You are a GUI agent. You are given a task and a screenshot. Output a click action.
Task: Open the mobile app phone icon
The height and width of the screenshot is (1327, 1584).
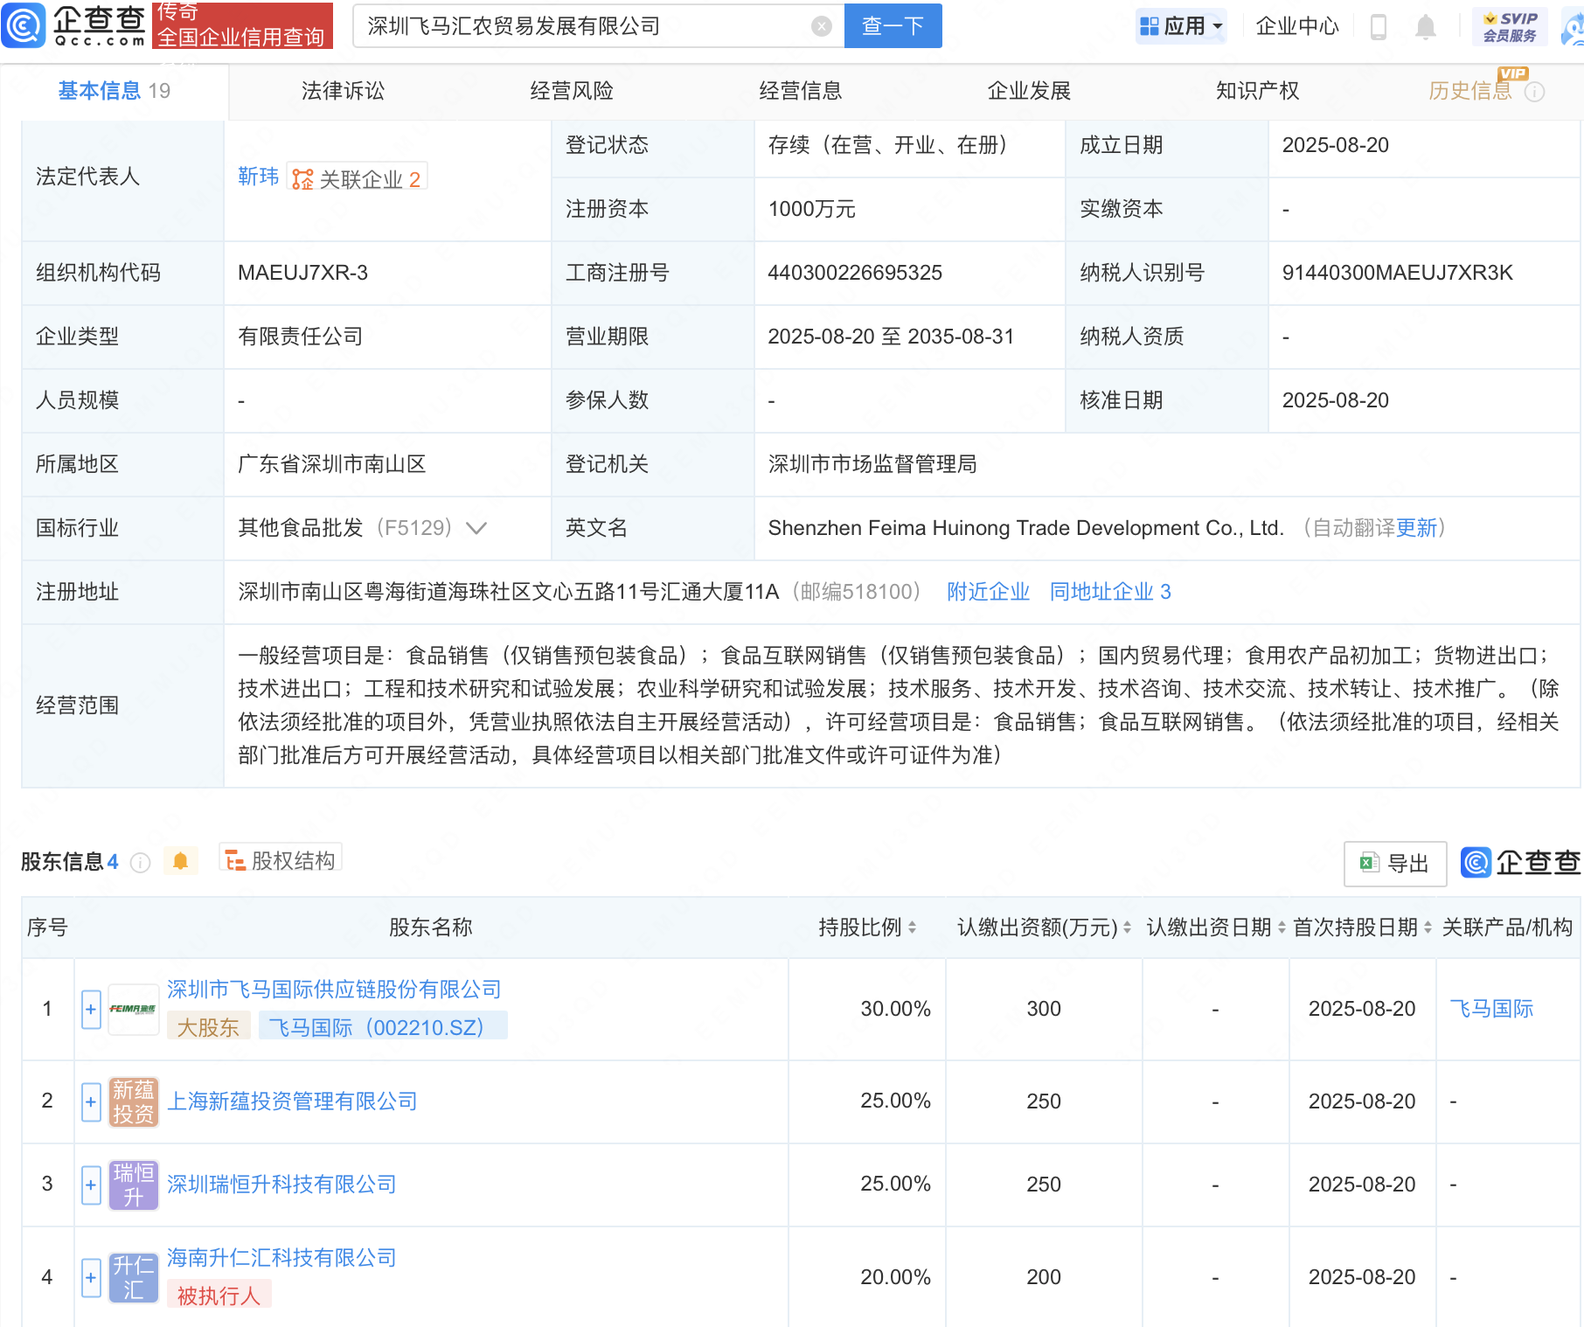tap(1379, 27)
